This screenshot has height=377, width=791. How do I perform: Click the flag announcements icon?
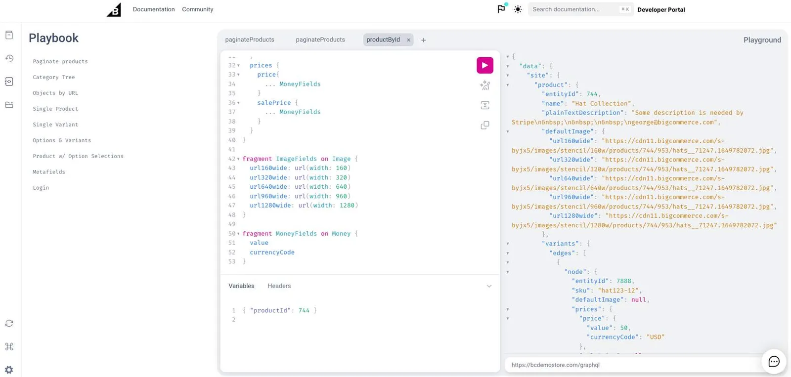(501, 9)
